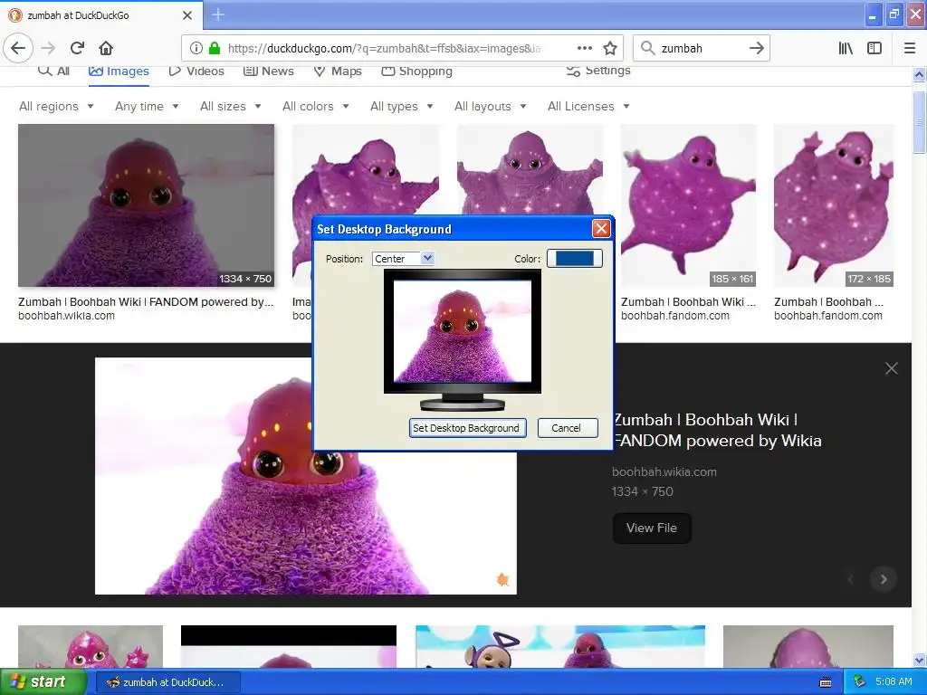Expand the All regions filter
Image resolution: width=927 pixels, height=695 pixels.
56,107
